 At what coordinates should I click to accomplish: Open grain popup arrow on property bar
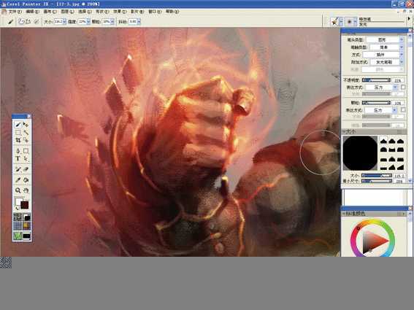point(112,22)
